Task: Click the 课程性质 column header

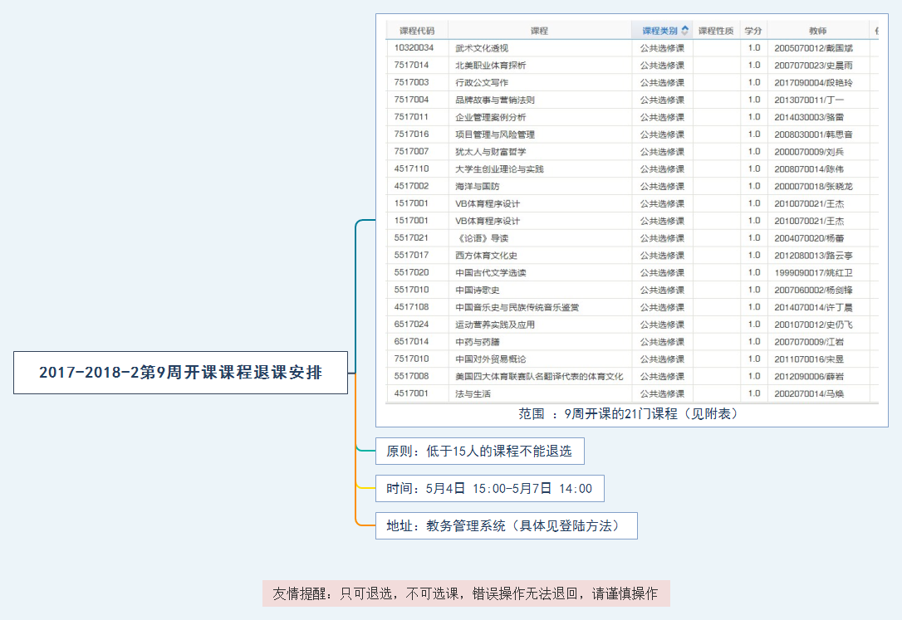Action: (x=716, y=31)
